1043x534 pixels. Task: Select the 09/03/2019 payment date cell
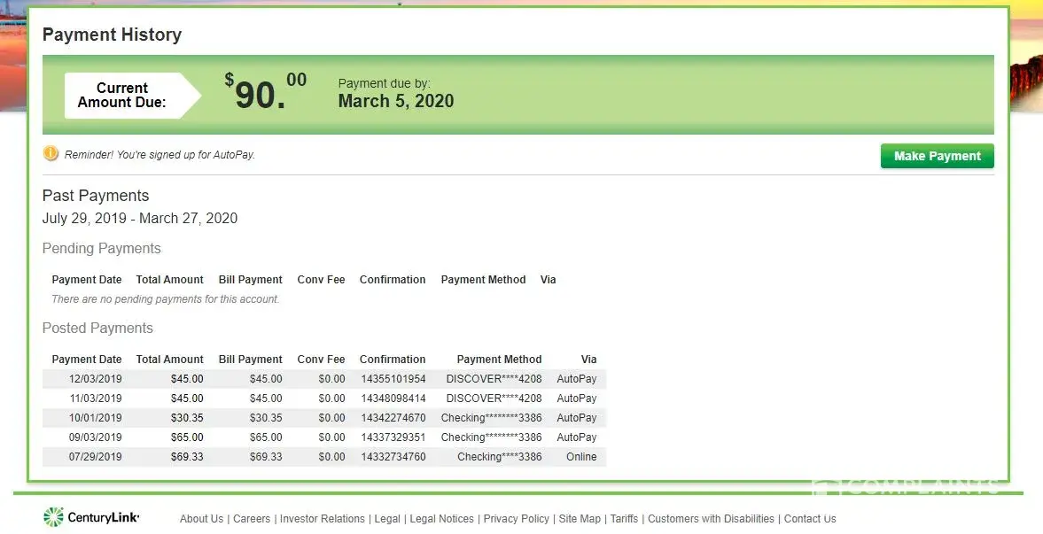95,437
